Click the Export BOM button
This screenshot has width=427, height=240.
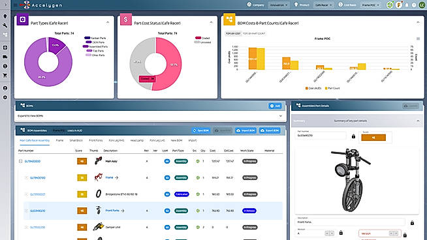[270, 130]
